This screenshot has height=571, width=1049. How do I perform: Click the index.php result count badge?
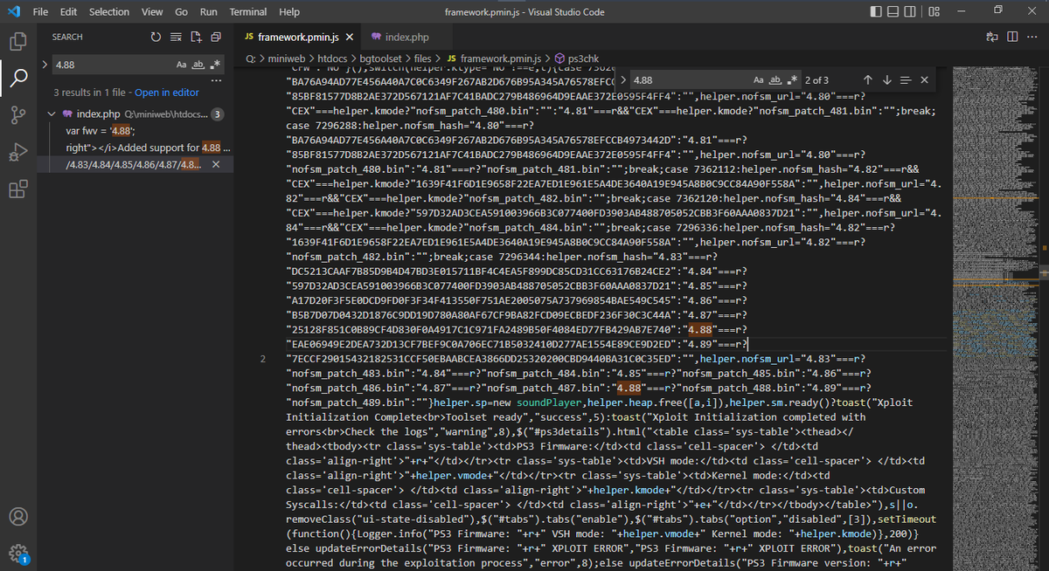pyautogui.click(x=217, y=114)
